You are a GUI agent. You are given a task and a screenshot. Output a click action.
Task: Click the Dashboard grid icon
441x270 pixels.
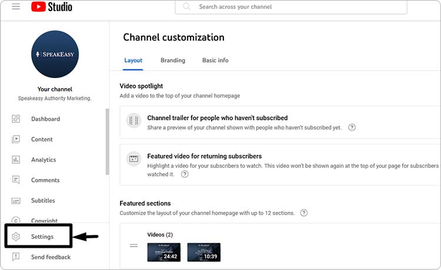[x=16, y=119]
